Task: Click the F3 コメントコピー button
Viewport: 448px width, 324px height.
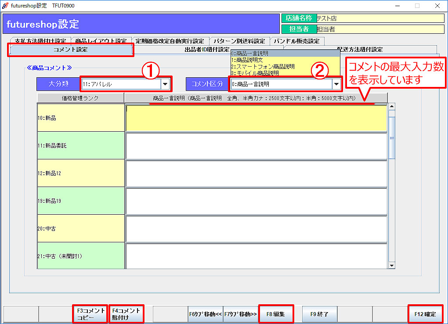Action: tap(91, 314)
